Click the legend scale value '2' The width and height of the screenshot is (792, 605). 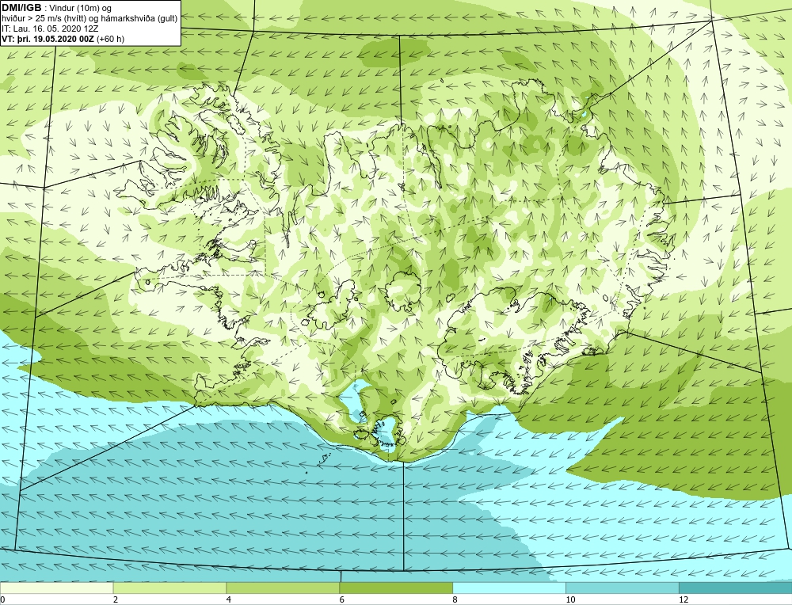116,599
